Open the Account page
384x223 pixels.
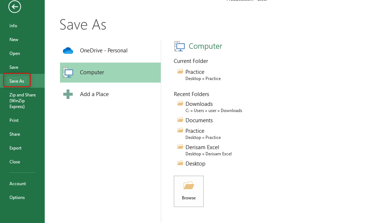click(x=18, y=184)
